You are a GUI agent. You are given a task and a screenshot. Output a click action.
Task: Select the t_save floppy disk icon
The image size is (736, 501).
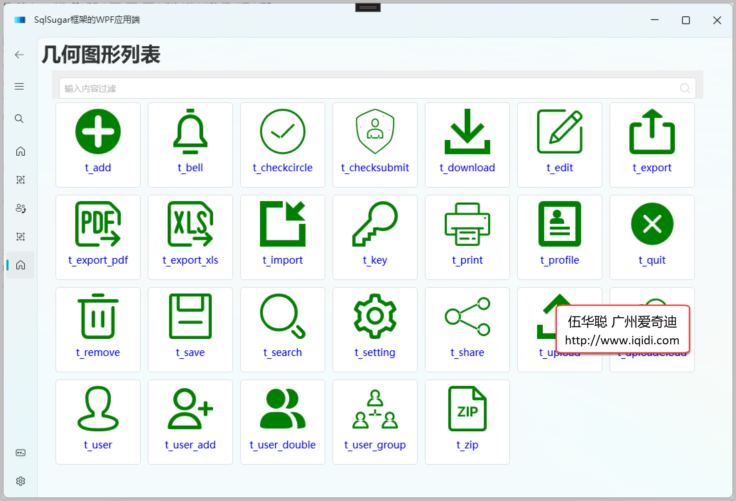pos(190,316)
